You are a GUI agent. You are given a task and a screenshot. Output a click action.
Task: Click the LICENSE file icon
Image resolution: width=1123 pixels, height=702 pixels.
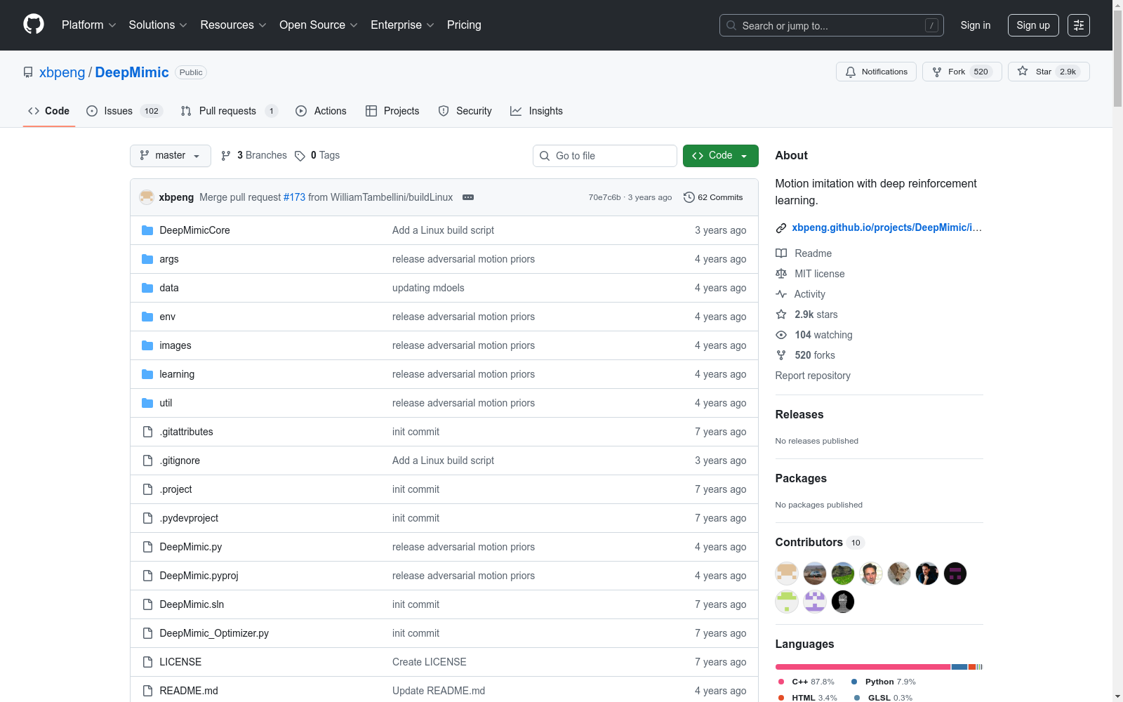[147, 662]
